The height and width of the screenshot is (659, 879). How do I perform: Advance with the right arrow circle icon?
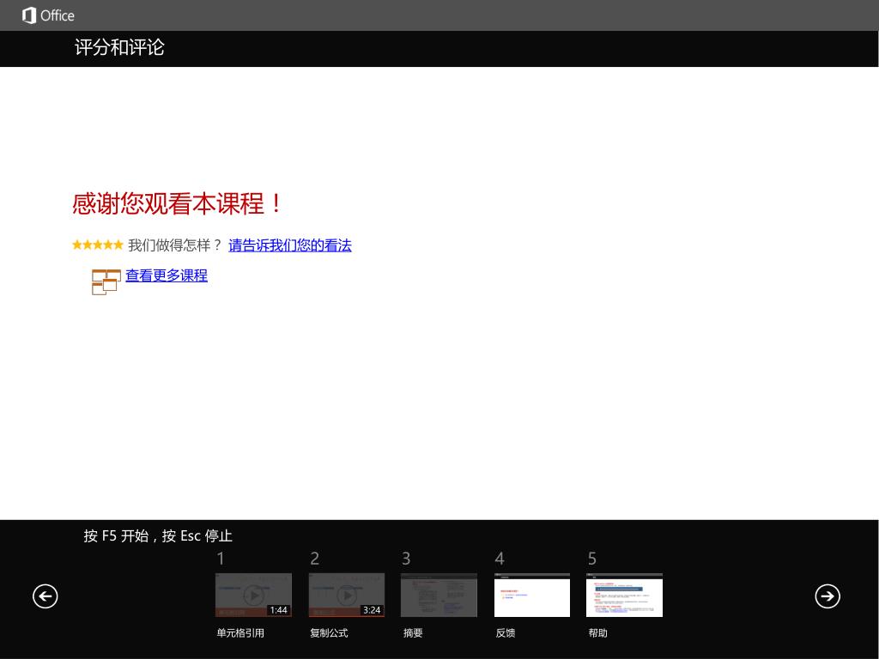point(827,596)
